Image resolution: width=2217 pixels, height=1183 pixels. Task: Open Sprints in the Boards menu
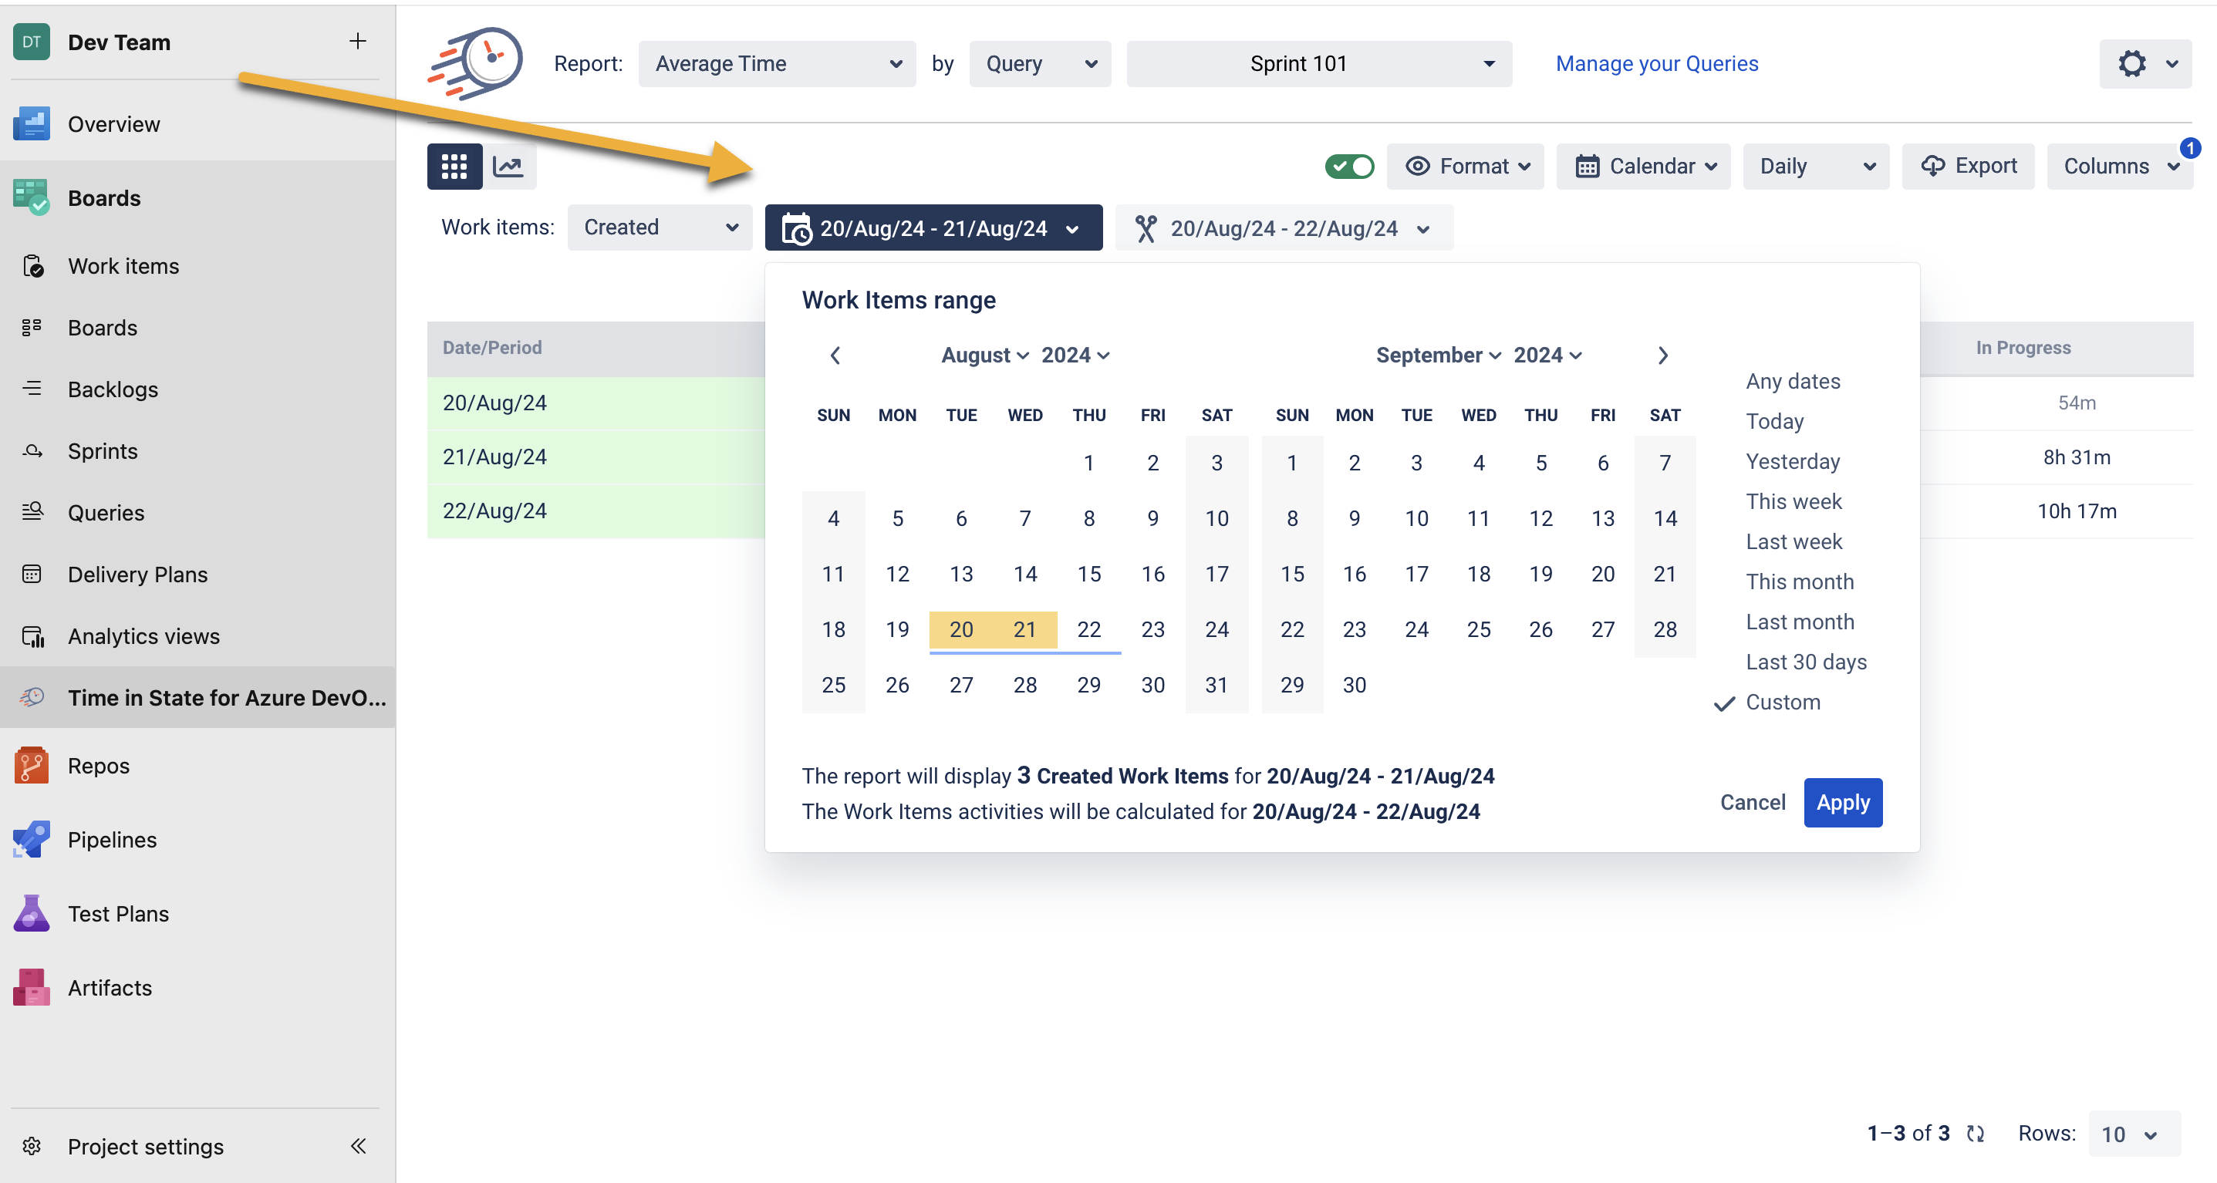(x=103, y=451)
